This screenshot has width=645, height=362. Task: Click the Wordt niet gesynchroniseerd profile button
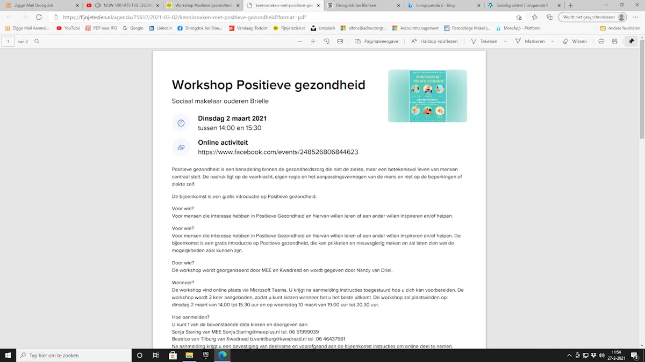click(x=593, y=17)
